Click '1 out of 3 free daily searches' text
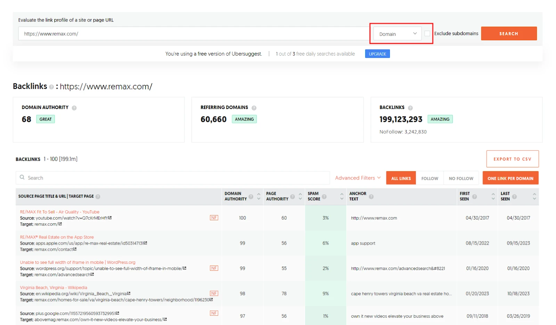 point(316,54)
